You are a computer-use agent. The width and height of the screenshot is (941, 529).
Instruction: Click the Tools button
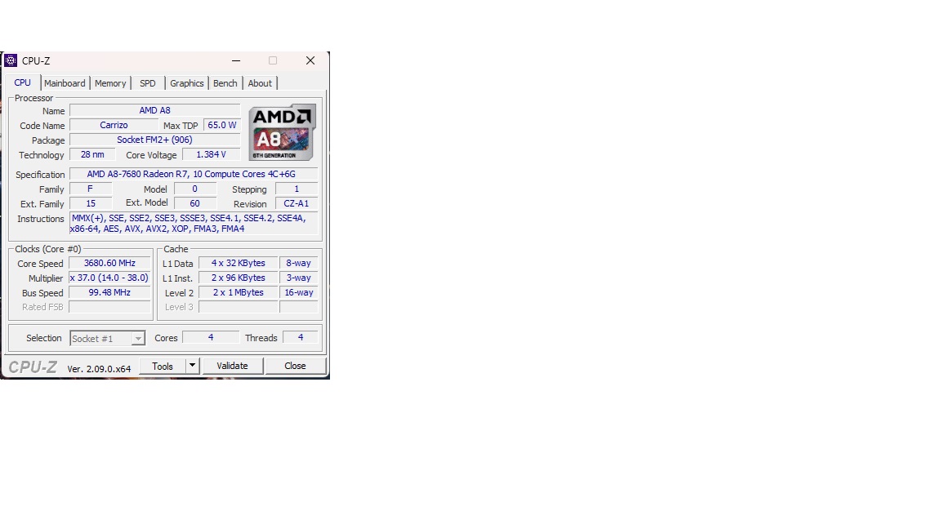click(x=163, y=366)
